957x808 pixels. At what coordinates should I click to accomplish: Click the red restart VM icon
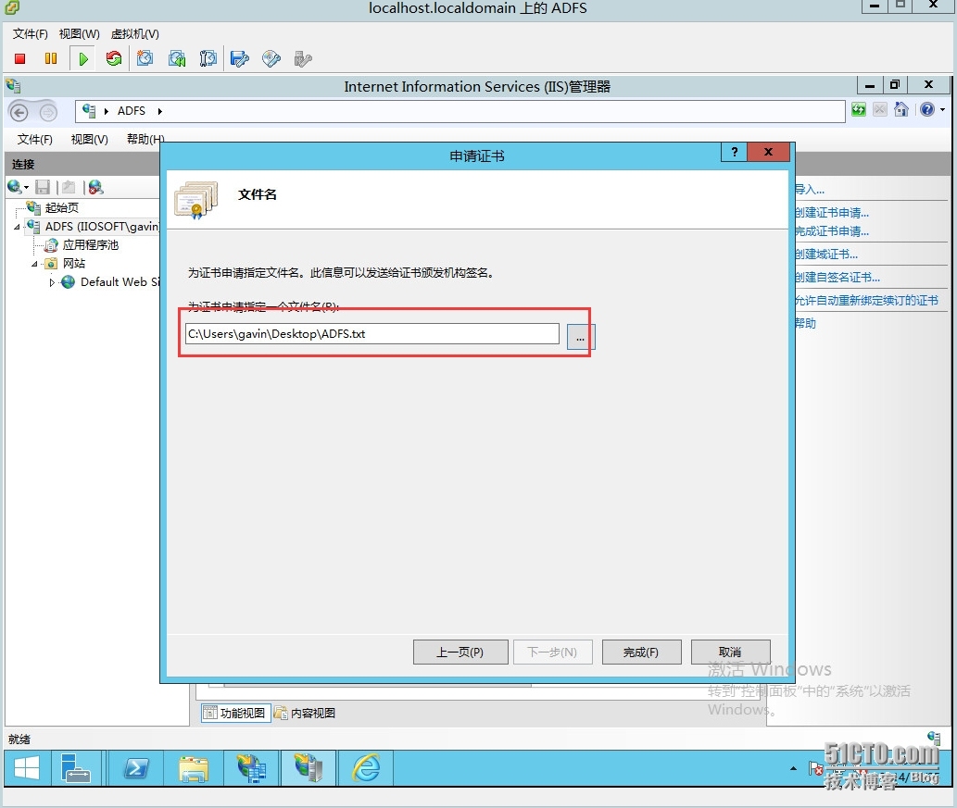click(x=114, y=58)
